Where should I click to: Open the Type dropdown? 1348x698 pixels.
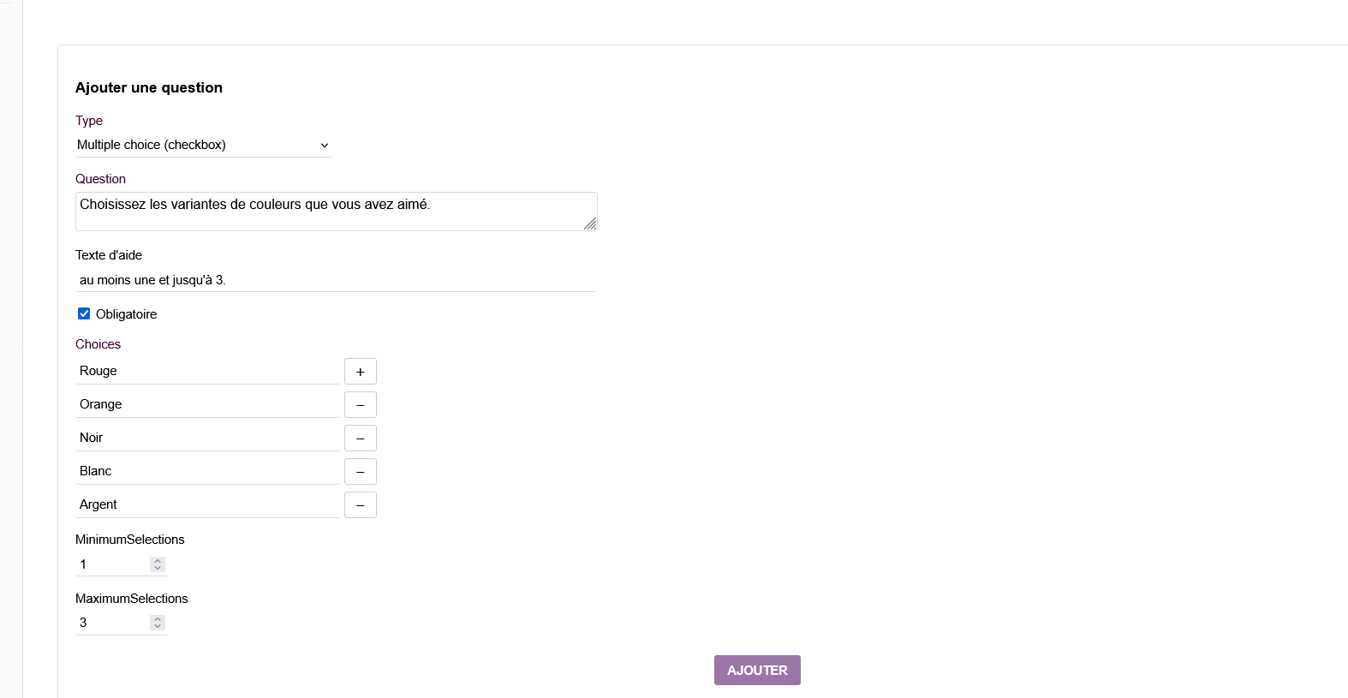[203, 145]
